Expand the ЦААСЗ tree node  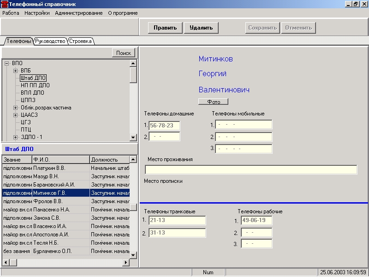tap(16, 115)
